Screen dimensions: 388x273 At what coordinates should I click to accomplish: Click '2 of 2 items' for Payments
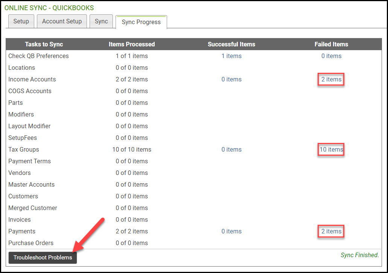click(132, 232)
